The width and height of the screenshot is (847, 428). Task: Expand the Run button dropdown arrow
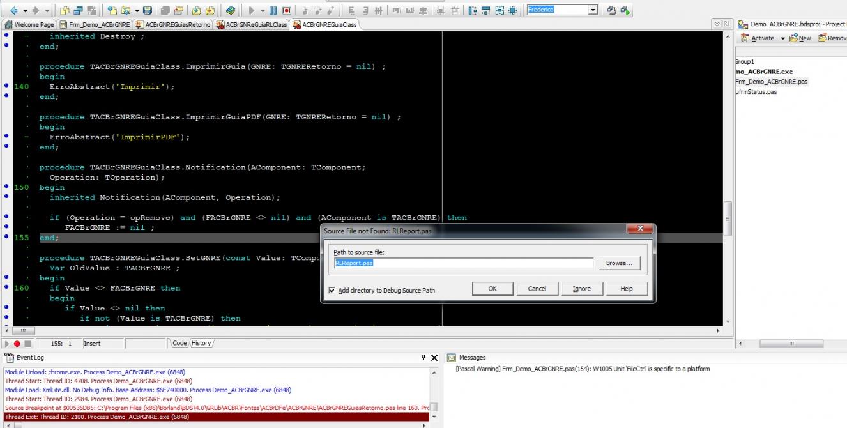(x=262, y=10)
